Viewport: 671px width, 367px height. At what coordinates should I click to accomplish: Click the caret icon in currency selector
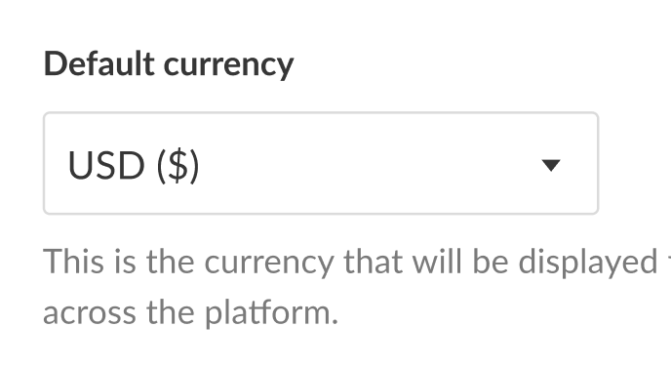pos(551,165)
